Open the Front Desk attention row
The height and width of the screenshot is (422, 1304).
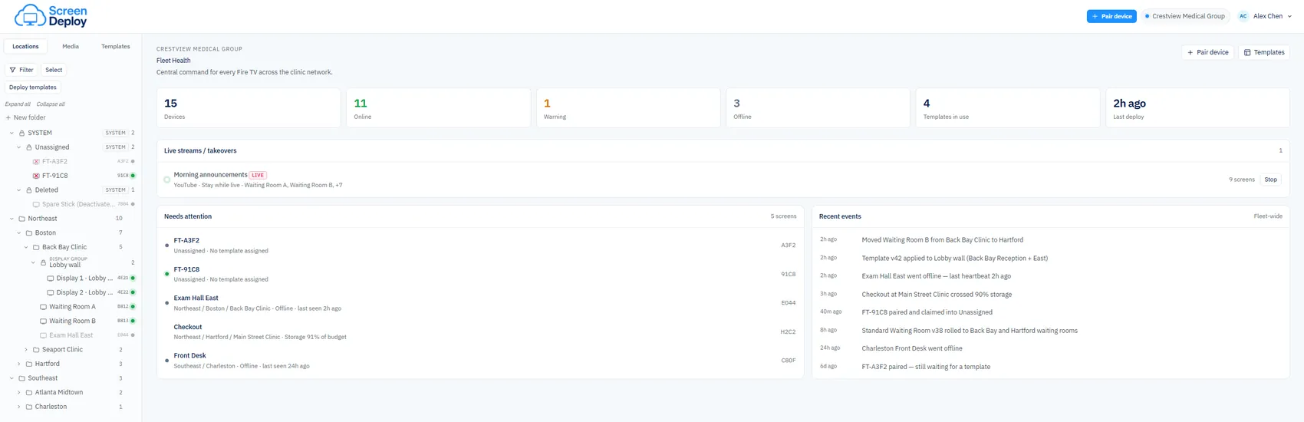(x=480, y=361)
